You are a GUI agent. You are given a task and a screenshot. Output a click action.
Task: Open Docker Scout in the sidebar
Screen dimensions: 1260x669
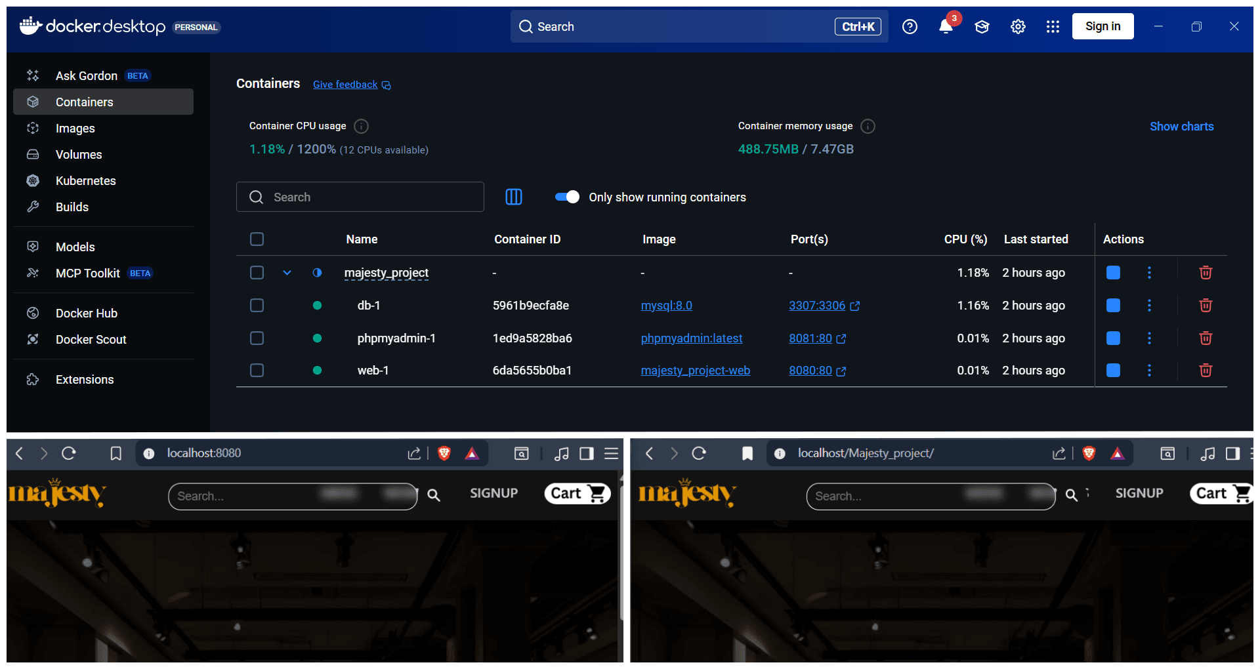pyautogui.click(x=103, y=340)
